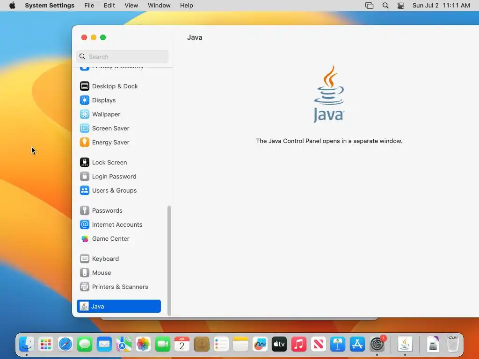Launch Keynote from the Dock
The image size is (479, 359).
338,345
